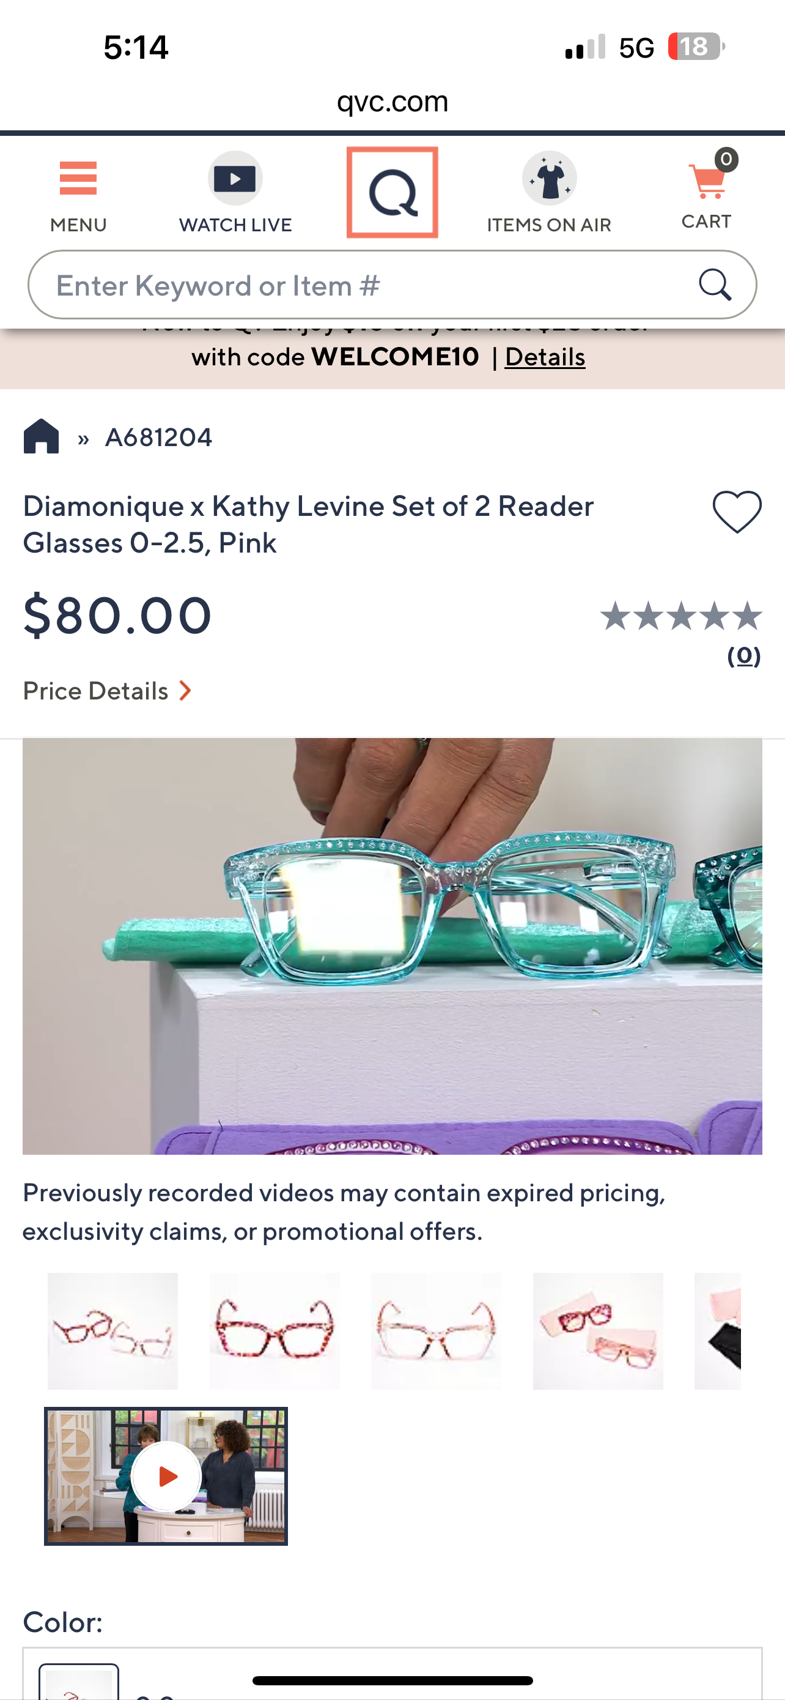Open Items On Air shirt icon
This screenshot has height=1700, width=785.
pyautogui.click(x=549, y=179)
